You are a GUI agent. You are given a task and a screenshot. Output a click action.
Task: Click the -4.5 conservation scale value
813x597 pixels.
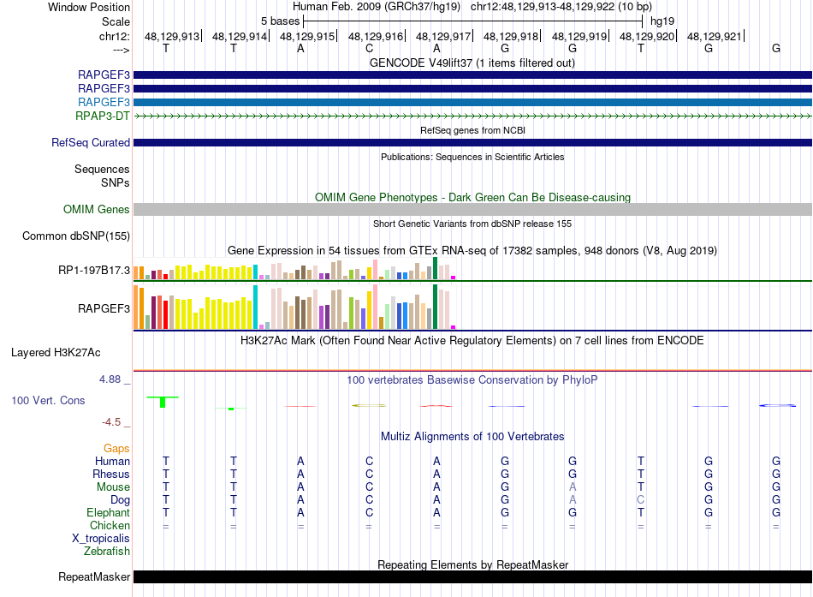111,422
